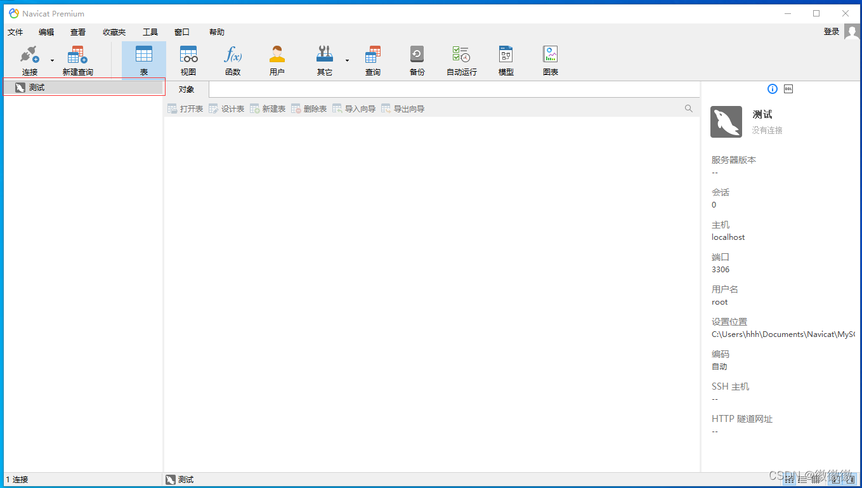Switch to the 对象 tab

click(186, 89)
